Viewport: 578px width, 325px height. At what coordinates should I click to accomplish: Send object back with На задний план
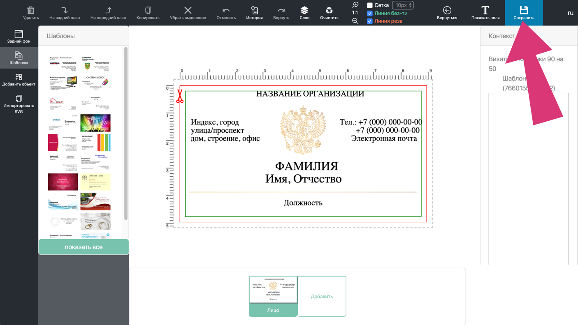[x=65, y=10]
